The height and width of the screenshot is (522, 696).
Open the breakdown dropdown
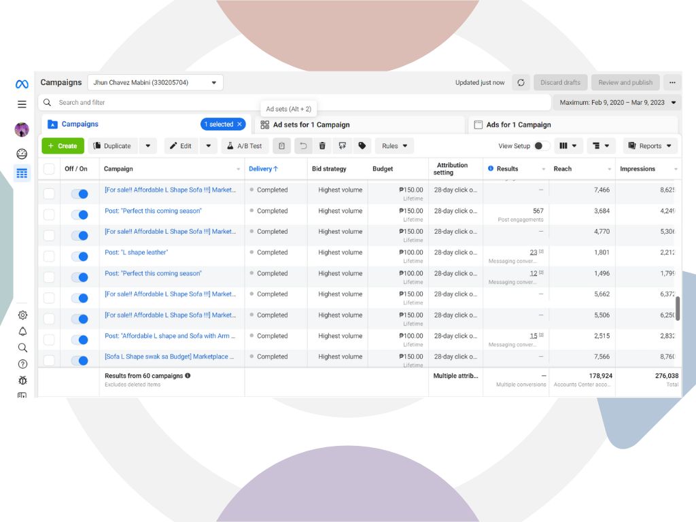[601, 146]
